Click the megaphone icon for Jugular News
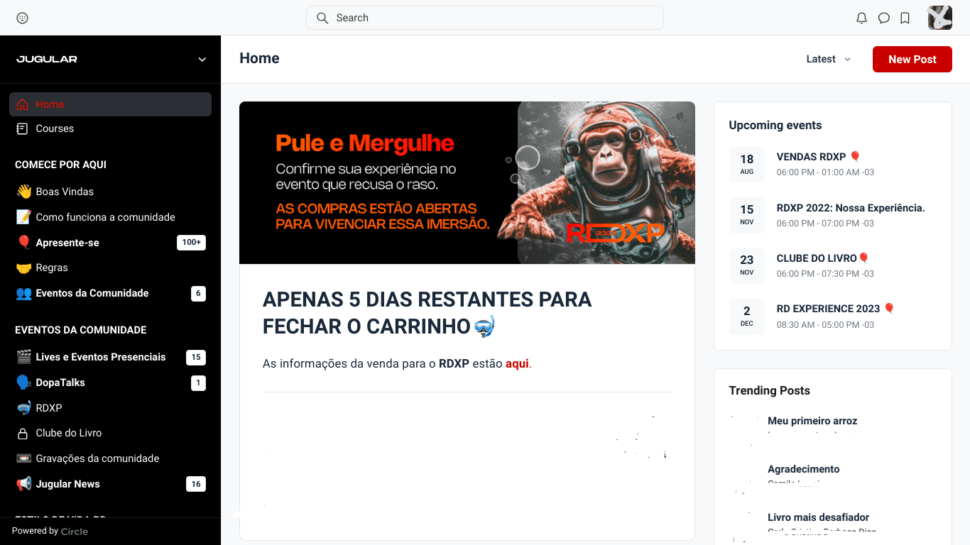Screen dimensions: 970x545 click(x=23, y=484)
